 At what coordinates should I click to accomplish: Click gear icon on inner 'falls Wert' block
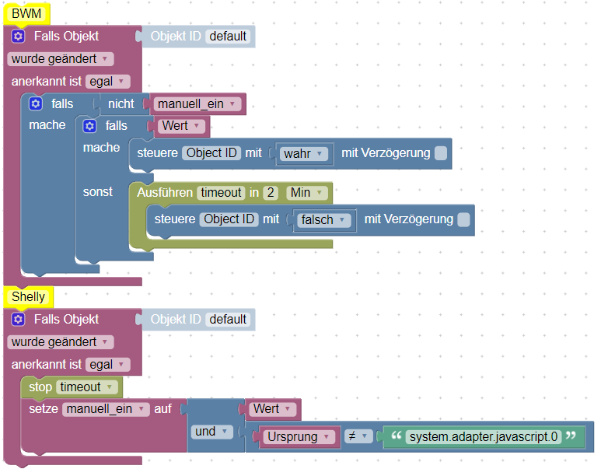(89, 126)
